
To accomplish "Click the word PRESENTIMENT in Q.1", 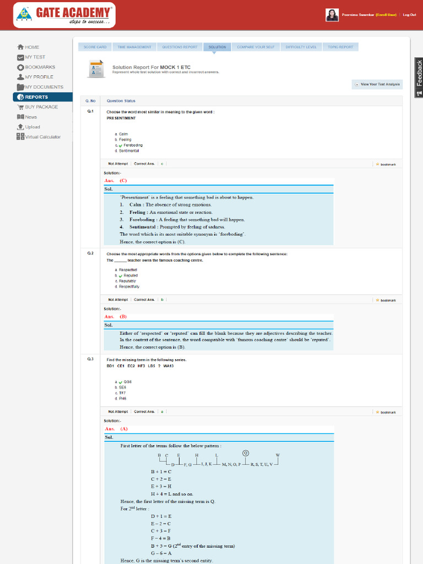I will pos(121,118).
